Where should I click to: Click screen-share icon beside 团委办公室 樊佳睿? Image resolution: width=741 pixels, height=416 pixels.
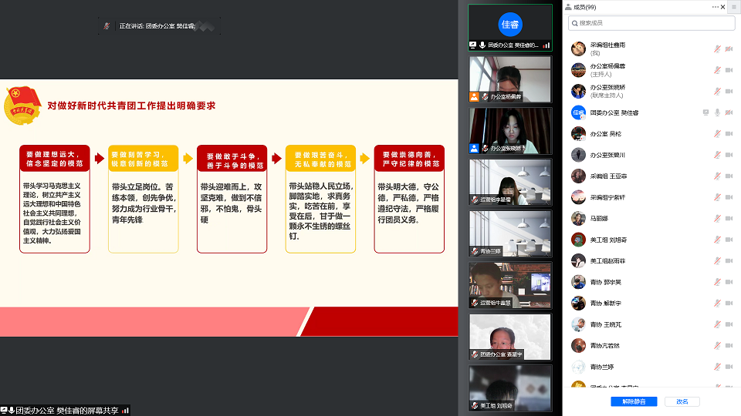click(x=705, y=112)
